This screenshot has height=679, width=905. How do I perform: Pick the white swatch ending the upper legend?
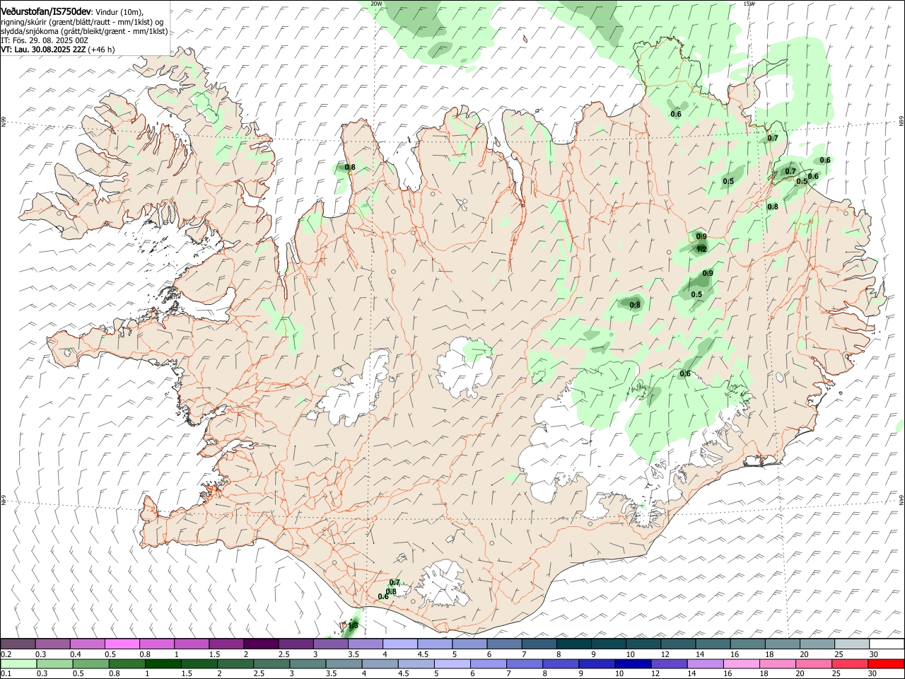click(887, 644)
